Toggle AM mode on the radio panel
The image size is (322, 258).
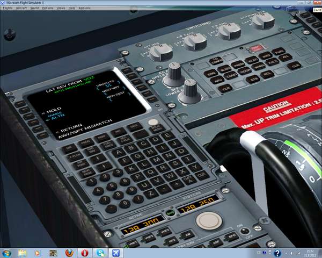click(x=187, y=235)
